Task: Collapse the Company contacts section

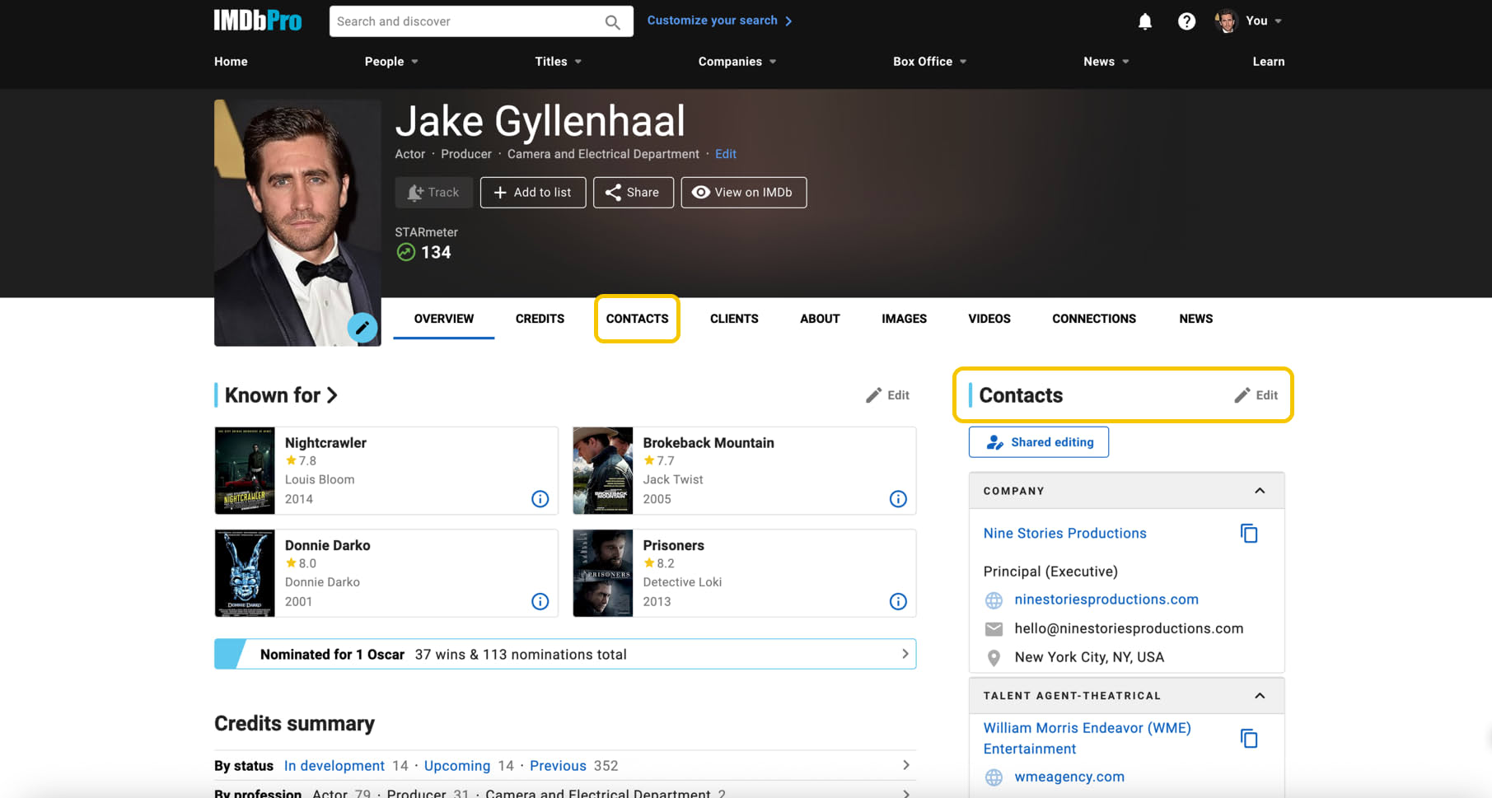Action: [1259, 491]
